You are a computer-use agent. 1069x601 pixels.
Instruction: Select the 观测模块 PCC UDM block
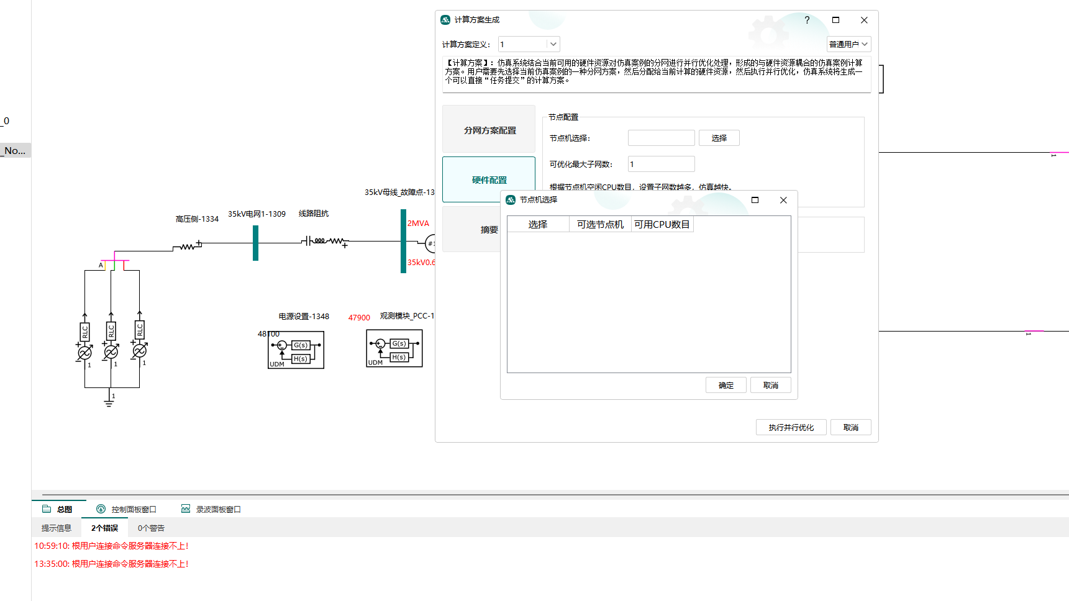pyautogui.click(x=394, y=349)
